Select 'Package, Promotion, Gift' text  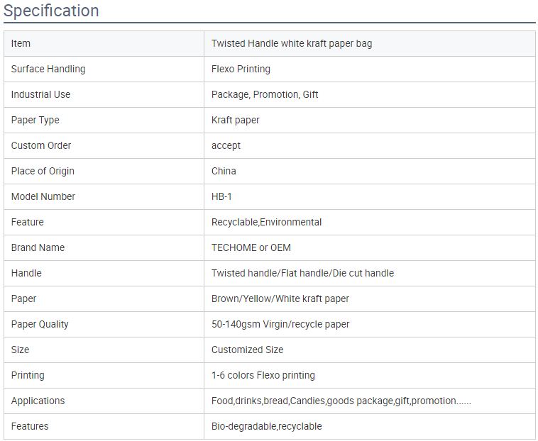pos(265,94)
